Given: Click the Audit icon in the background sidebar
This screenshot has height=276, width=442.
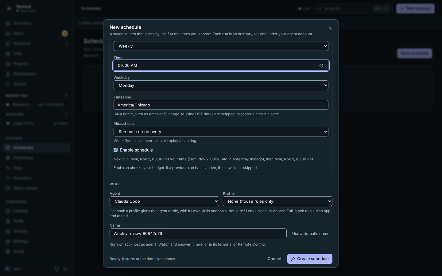Looking at the screenshot, I should click(8, 221).
